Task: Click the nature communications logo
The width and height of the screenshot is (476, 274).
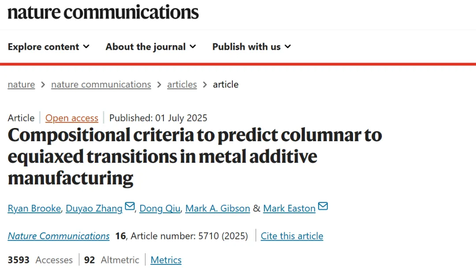Action: pyautogui.click(x=103, y=12)
